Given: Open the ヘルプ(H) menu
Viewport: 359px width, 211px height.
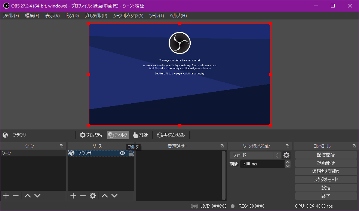Looking at the screenshot, I should coord(178,16).
